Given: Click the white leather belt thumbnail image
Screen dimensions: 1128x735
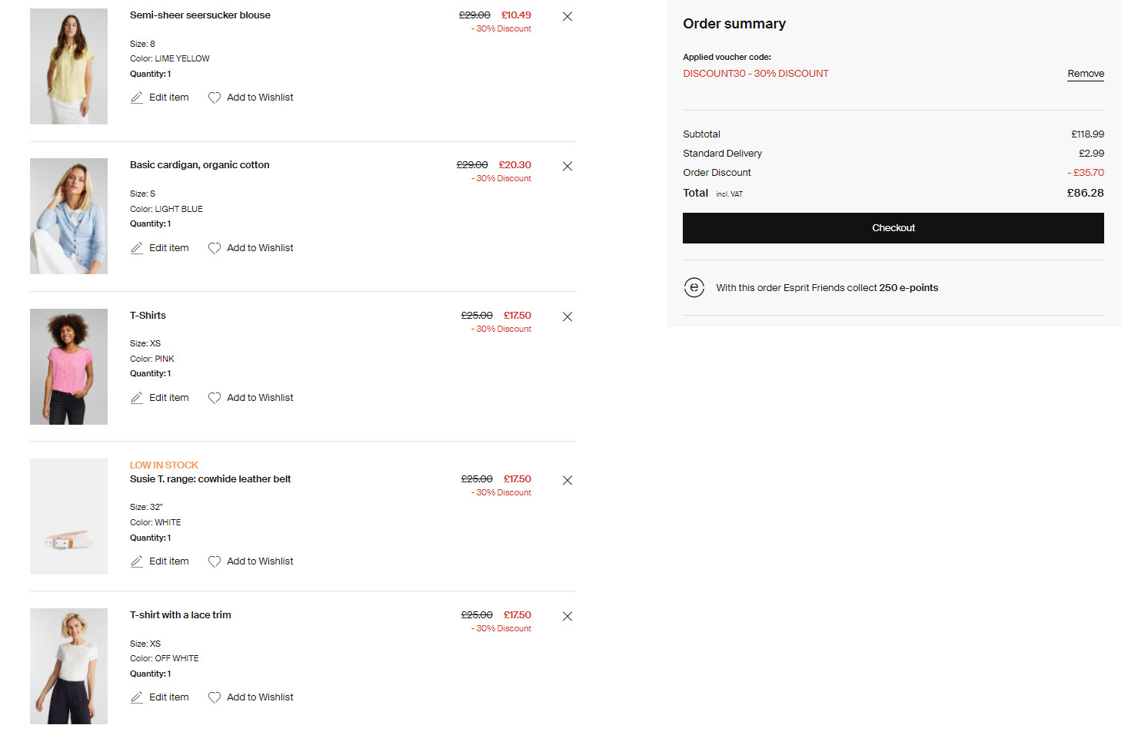Looking at the screenshot, I should point(68,516).
